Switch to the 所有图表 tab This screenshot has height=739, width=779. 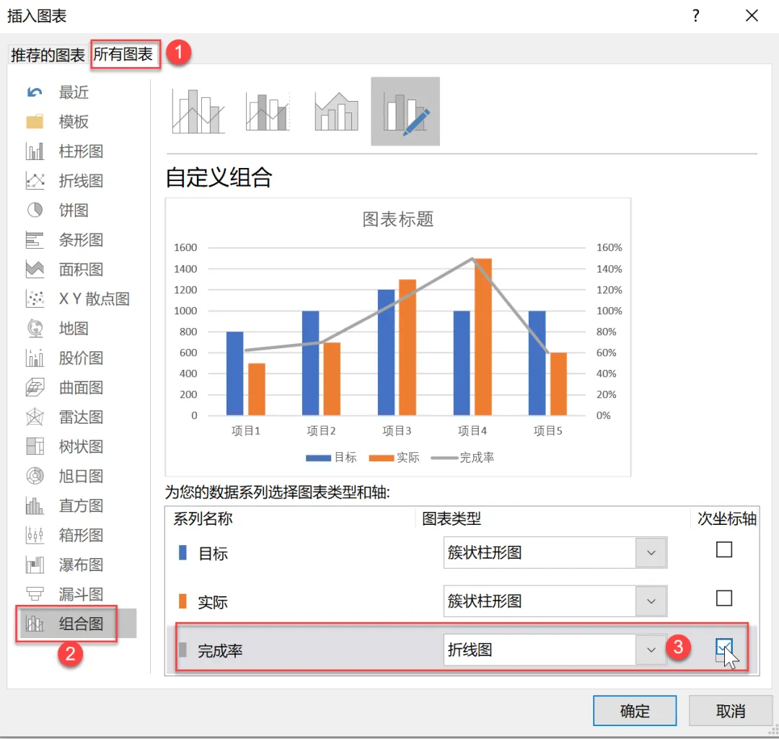pyautogui.click(x=123, y=54)
